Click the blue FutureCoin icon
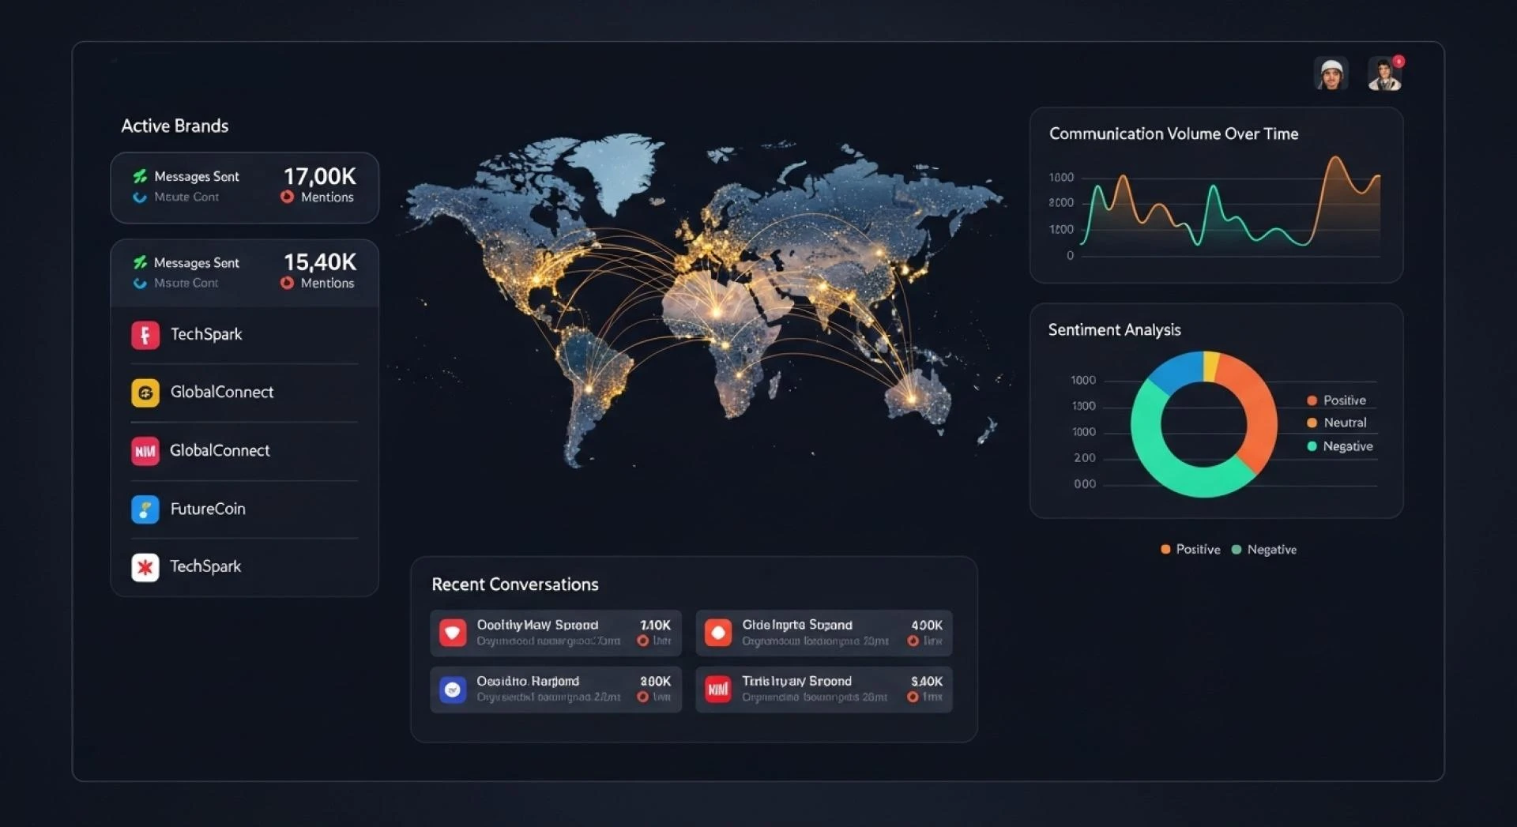 coord(145,509)
